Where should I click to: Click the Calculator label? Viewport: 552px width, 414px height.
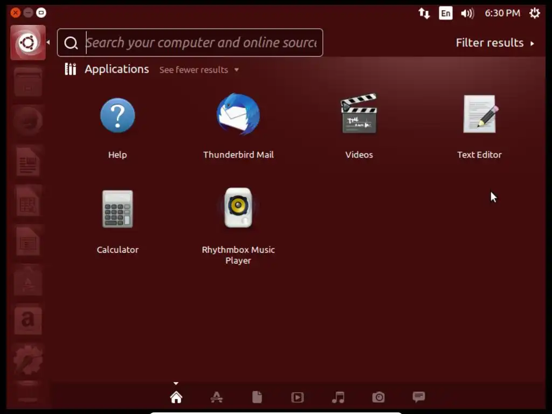(x=118, y=250)
